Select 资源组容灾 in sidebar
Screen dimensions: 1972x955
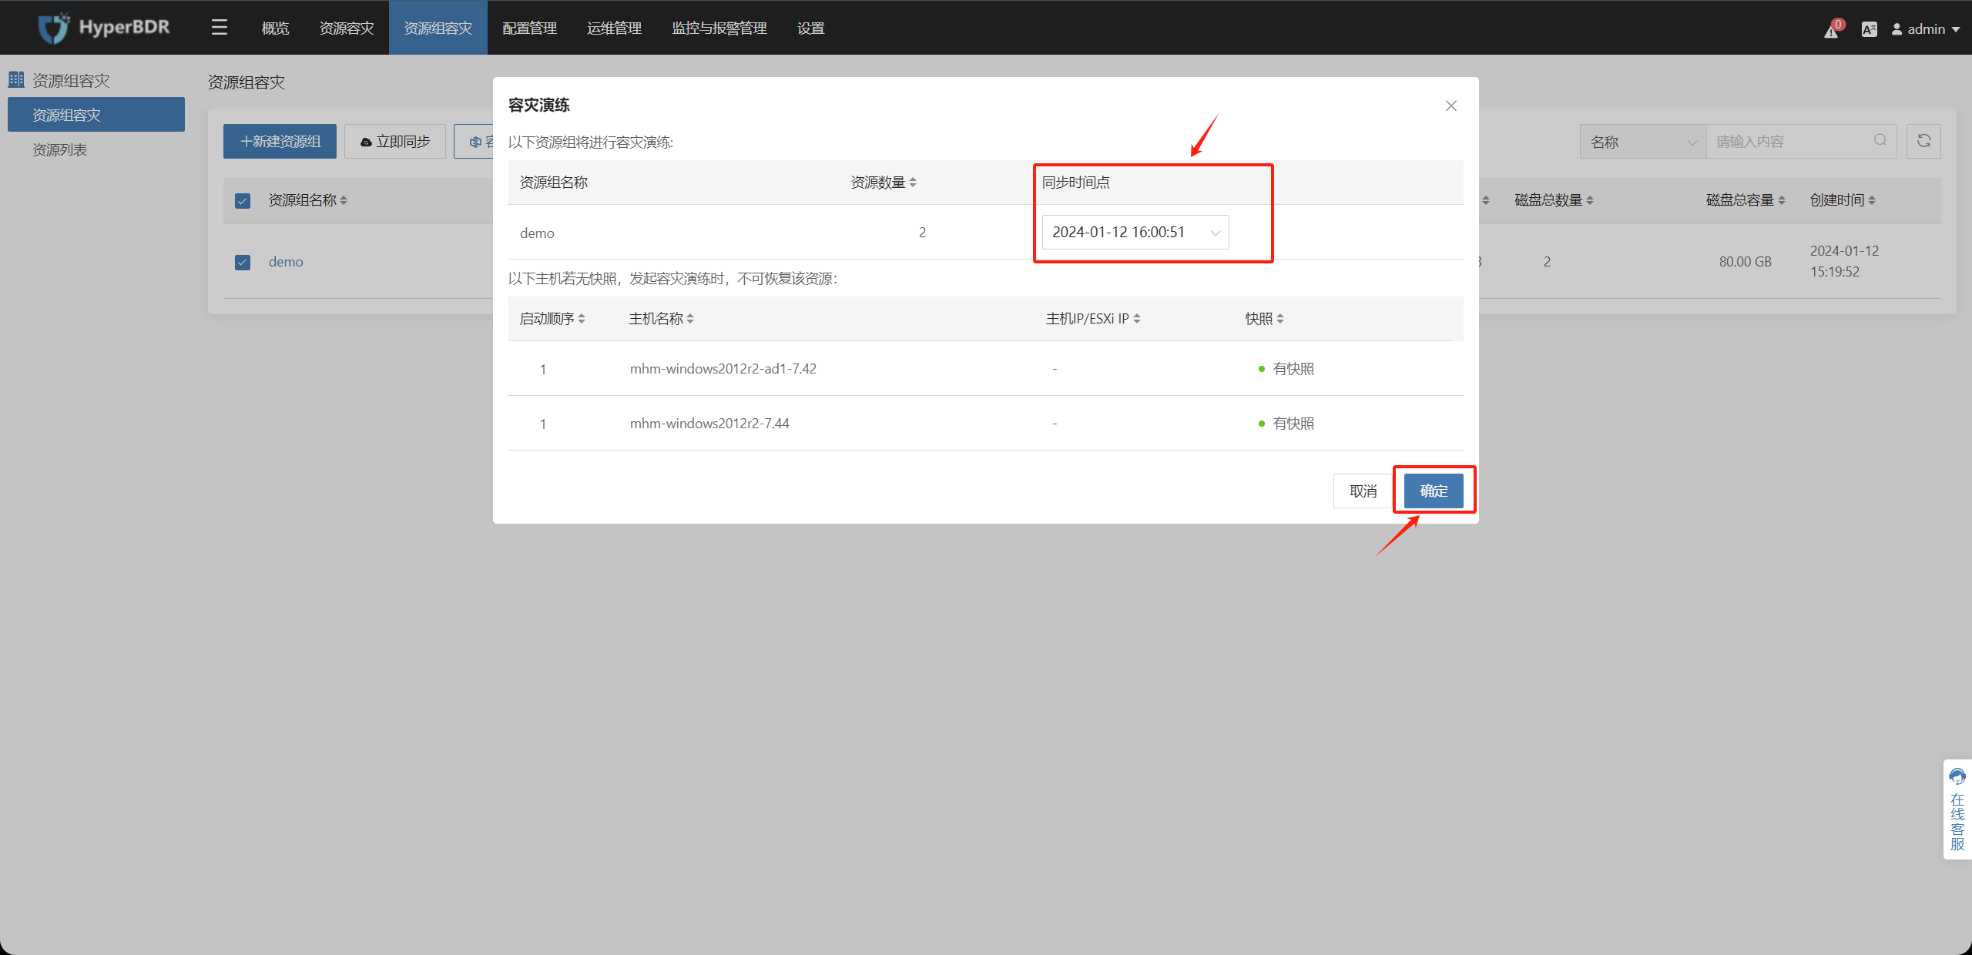(x=96, y=114)
